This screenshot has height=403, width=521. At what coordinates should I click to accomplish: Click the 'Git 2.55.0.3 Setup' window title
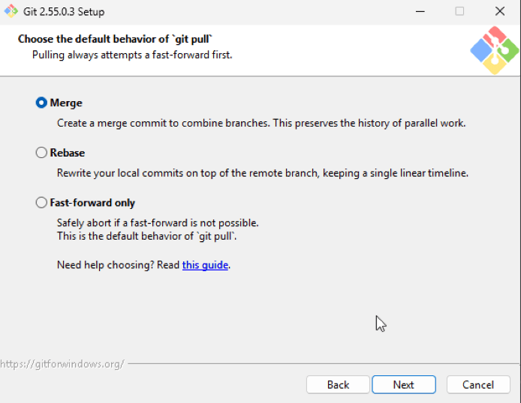64,12
